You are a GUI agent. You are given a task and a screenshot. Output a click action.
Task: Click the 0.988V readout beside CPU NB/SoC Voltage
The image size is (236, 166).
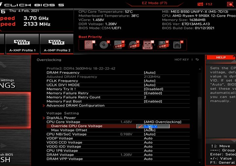[x=126, y=134]
